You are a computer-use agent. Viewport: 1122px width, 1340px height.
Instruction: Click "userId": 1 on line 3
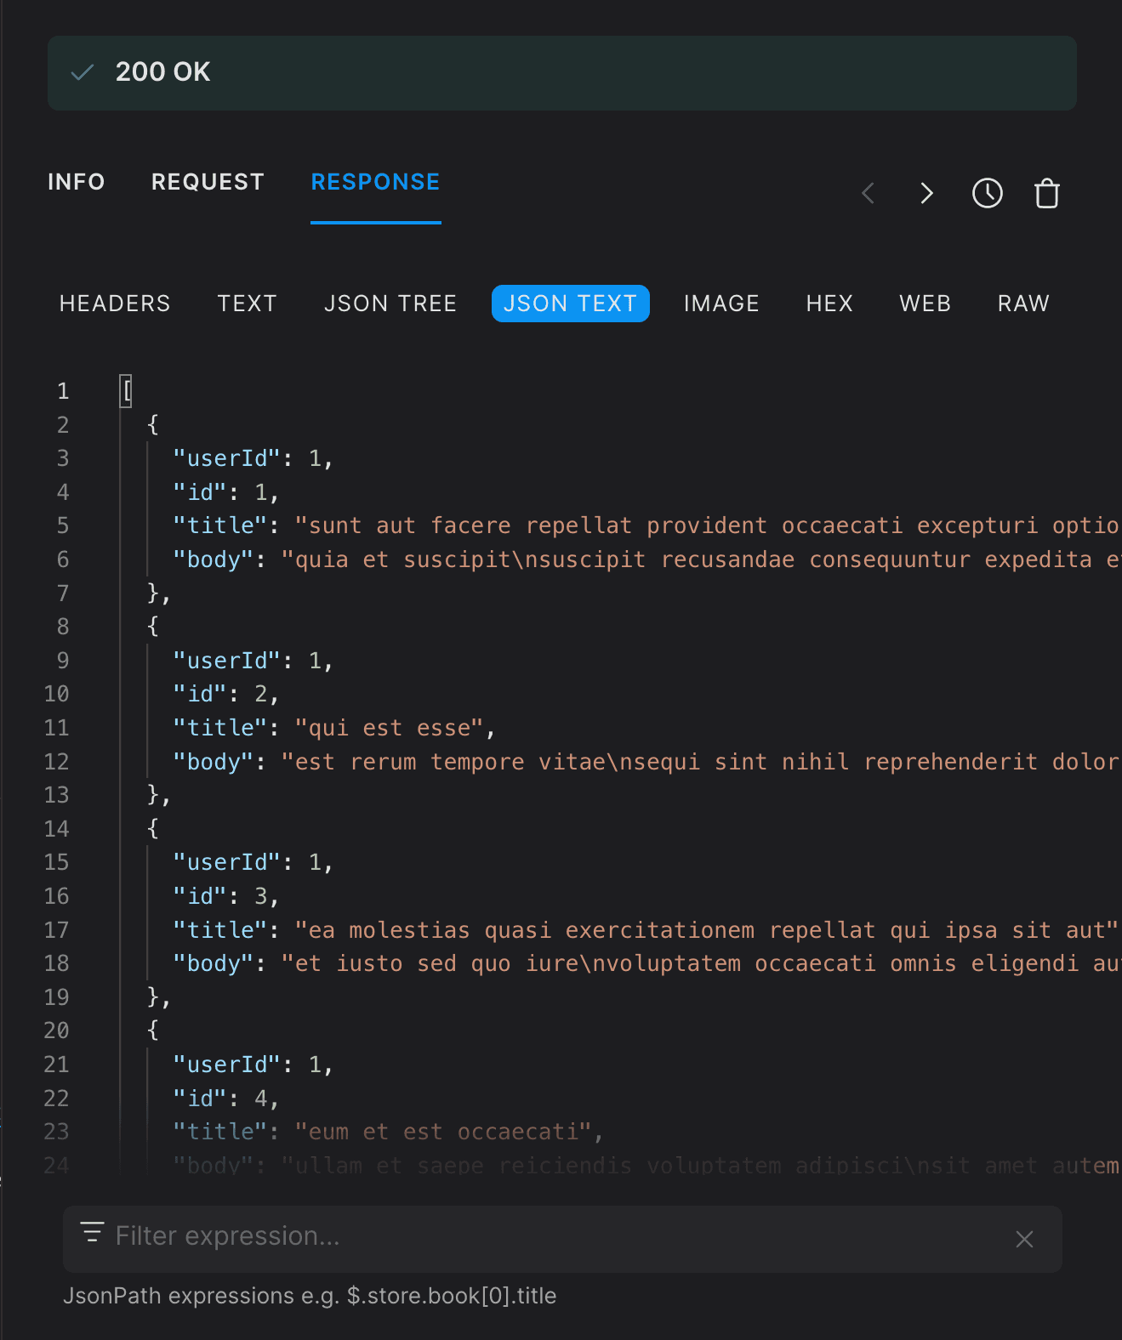coord(253,458)
